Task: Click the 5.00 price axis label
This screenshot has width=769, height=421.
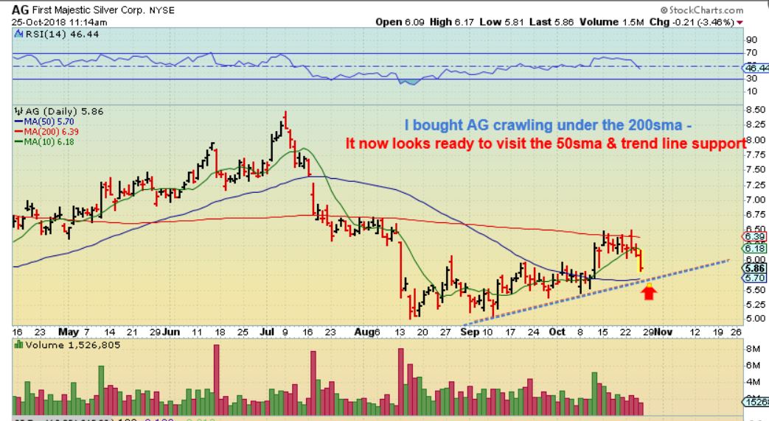Action: (x=755, y=319)
